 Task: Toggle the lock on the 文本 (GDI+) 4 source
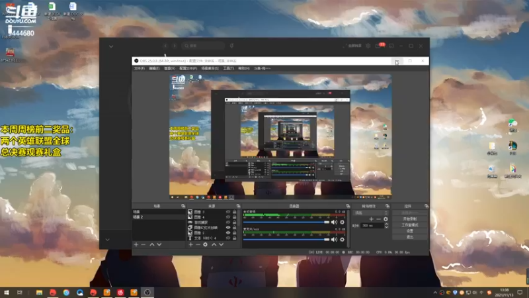click(x=235, y=238)
